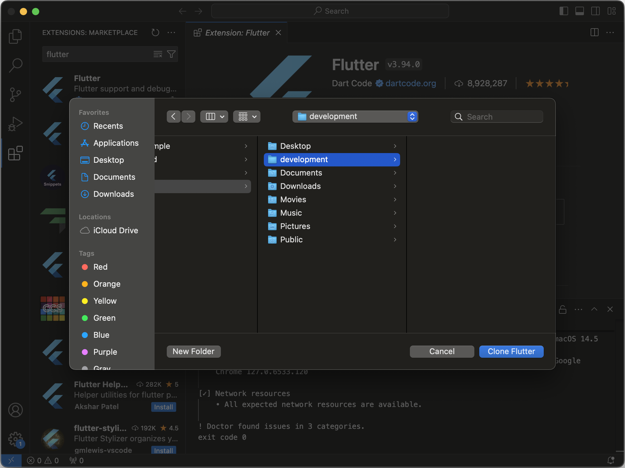Close the Extension: Flutter tab
Image resolution: width=625 pixels, height=468 pixels.
pos(278,32)
